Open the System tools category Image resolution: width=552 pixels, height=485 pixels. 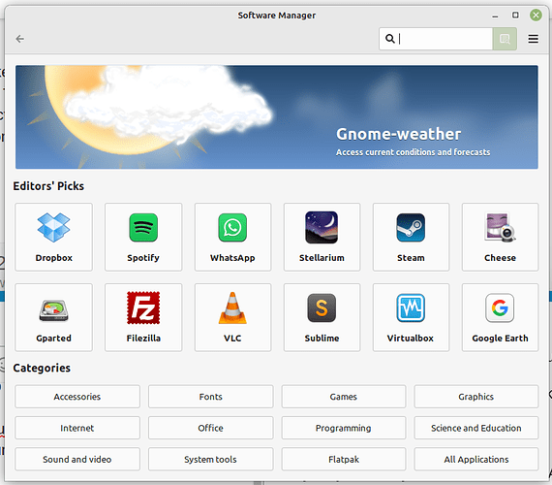(210, 459)
